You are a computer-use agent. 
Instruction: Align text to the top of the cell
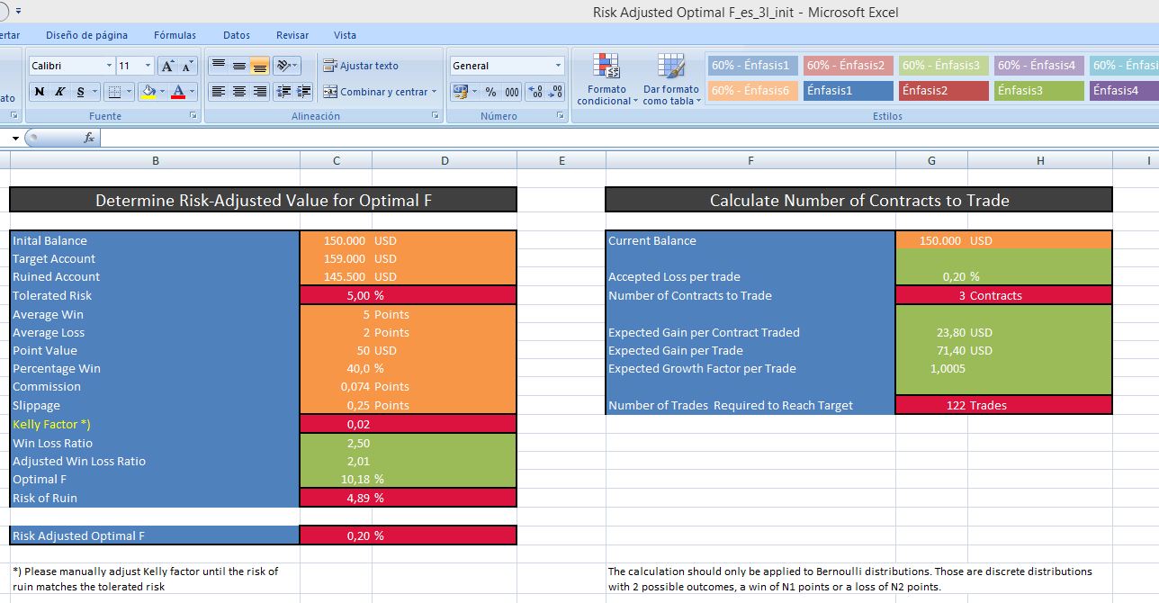pyautogui.click(x=218, y=66)
